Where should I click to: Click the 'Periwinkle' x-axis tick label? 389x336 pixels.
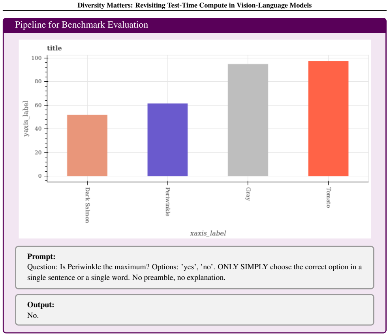point(168,202)
